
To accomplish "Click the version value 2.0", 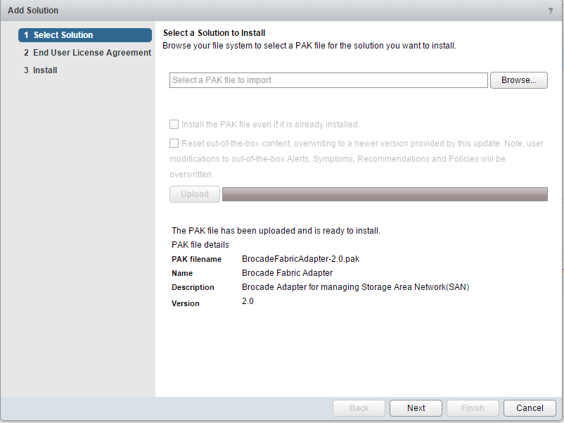I will (x=248, y=301).
